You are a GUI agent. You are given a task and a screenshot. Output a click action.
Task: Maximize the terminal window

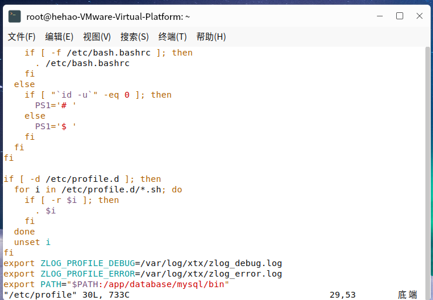(x=400, y=16)
